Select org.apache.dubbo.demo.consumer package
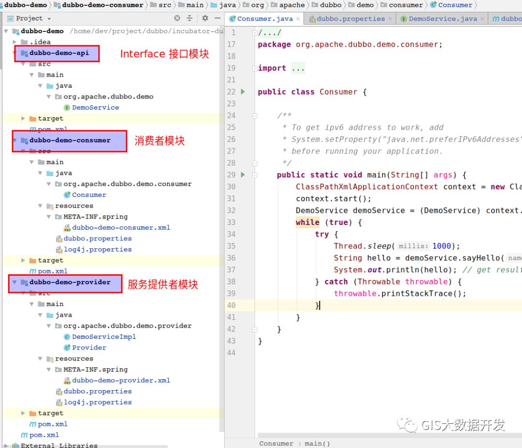This screenshot has height=448, width=522. [127, 184]
